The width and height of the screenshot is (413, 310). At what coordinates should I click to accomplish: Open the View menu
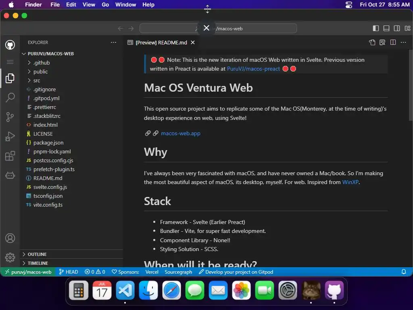(89, 5)
